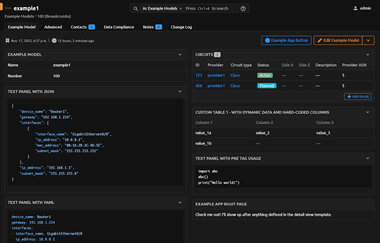Open circuit 456 details link
This screenshot has height=243, width=380.
coord(199,86)
